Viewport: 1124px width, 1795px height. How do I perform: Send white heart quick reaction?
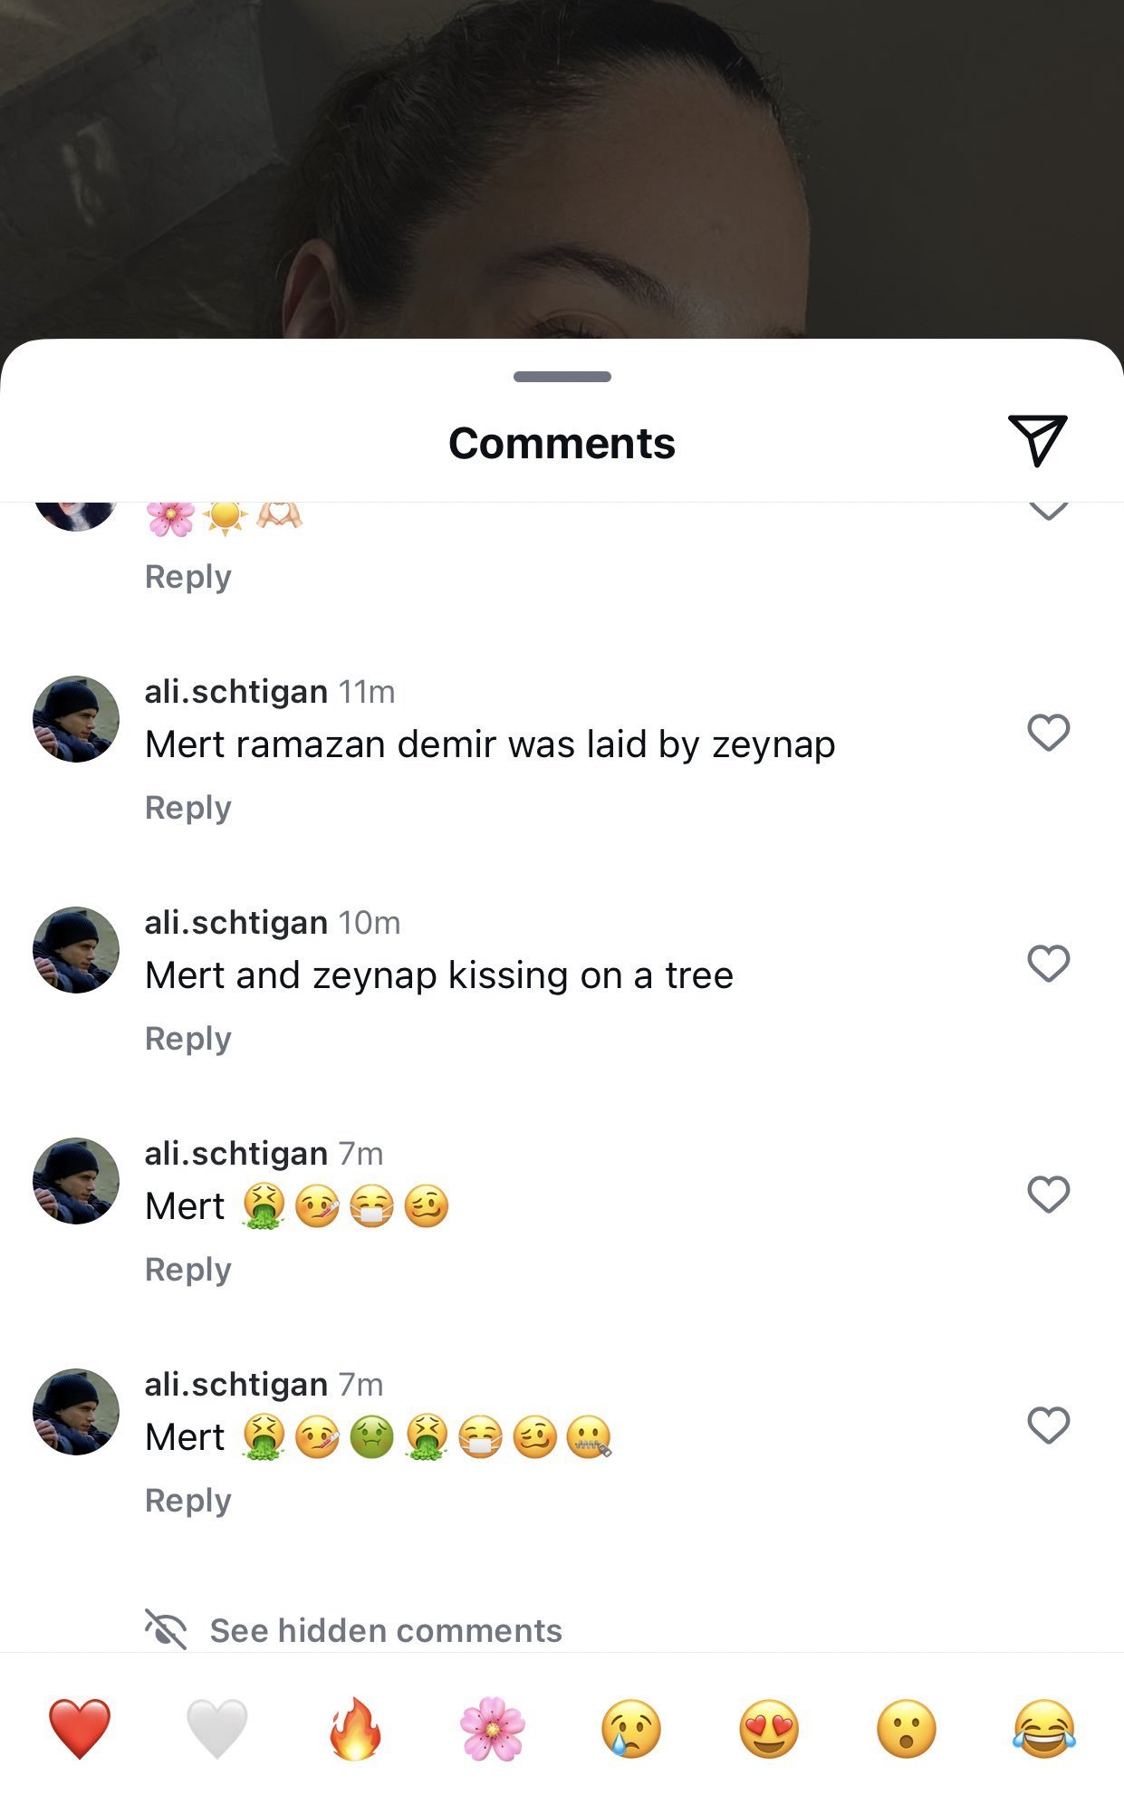pos(217,1728)
